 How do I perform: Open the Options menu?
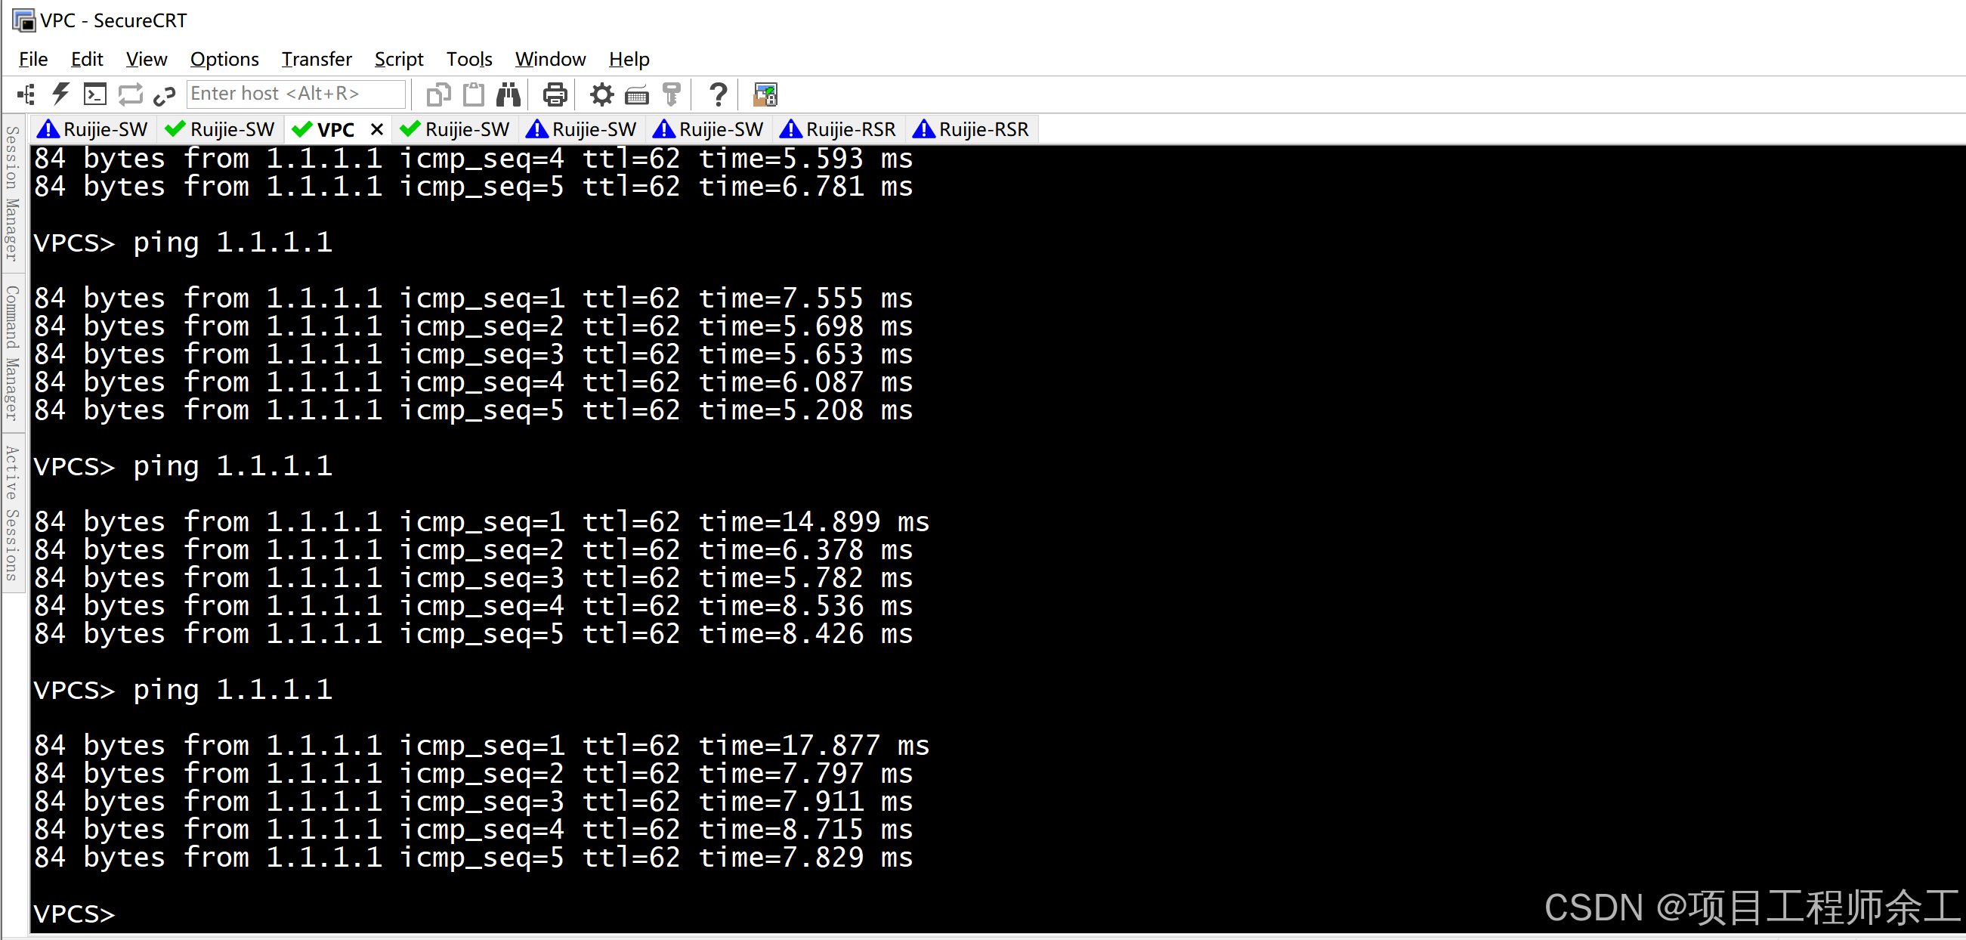[x=224, y=59]
